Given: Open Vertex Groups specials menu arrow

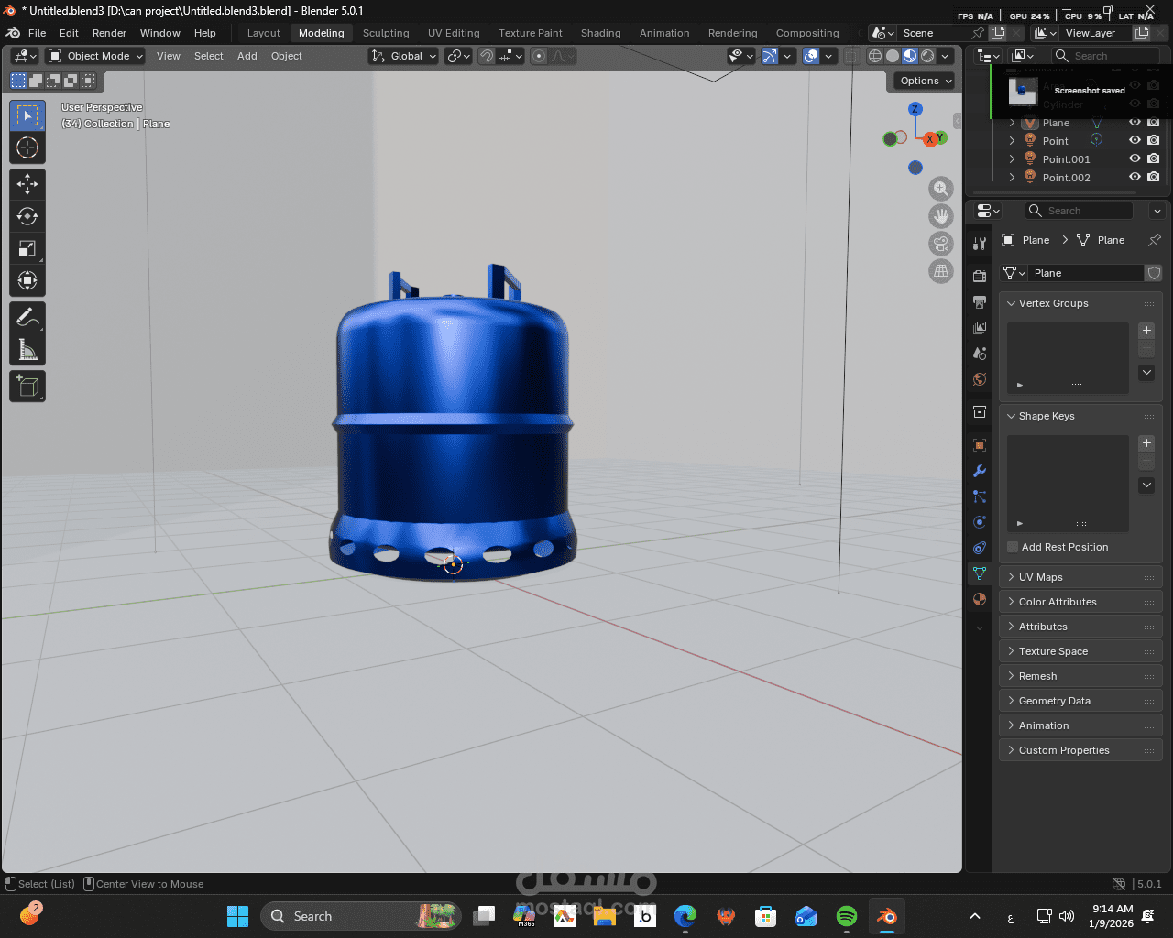Looking at the screenshot, I should tap(1146, 373).
